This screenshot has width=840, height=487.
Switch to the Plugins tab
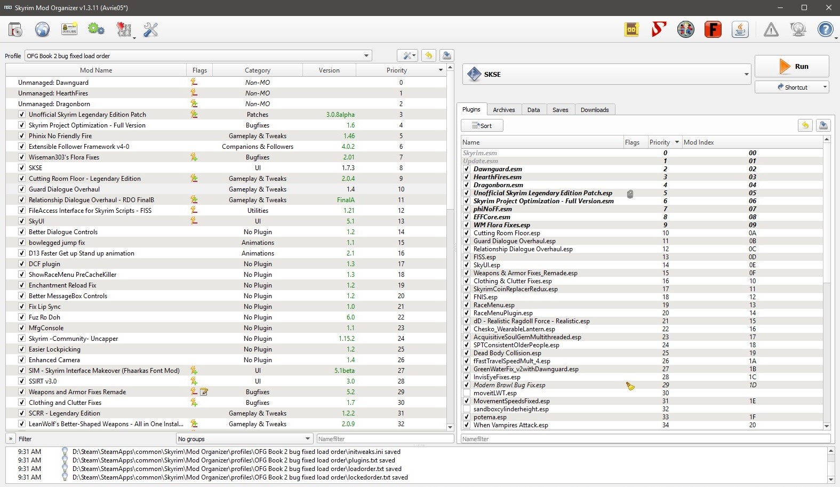point(471,109)
